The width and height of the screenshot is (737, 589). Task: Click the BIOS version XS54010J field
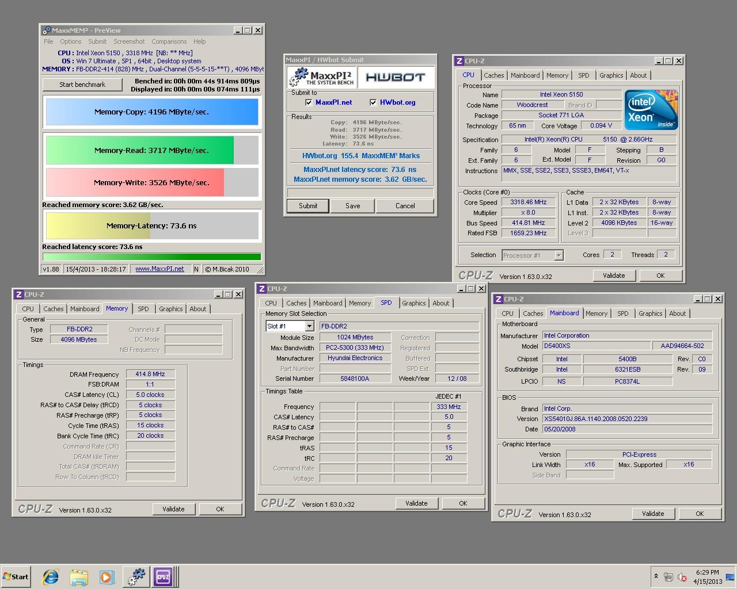[x=627, y=419]
